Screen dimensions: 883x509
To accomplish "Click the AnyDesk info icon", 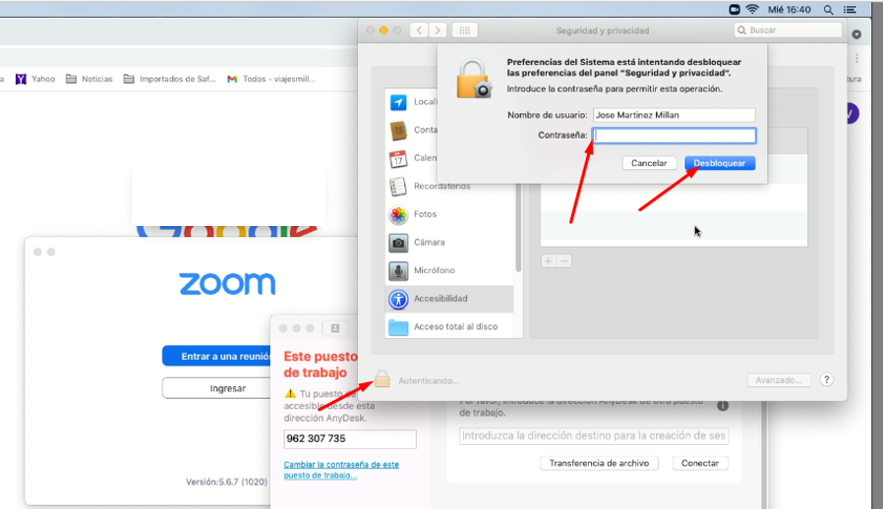I will (723, 406).
